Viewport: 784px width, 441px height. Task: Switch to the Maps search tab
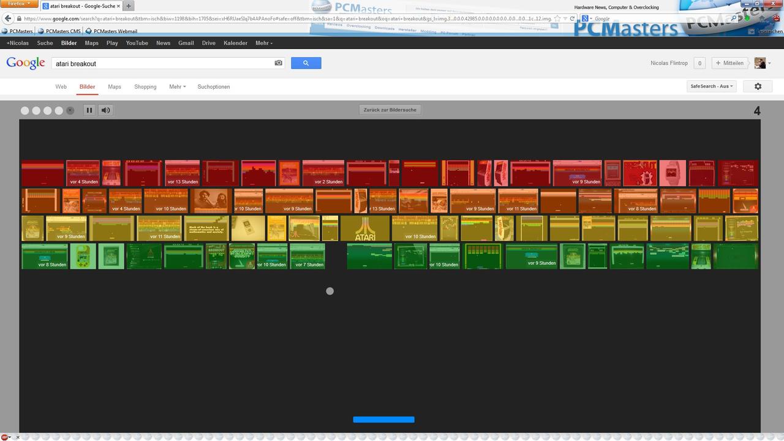click(115, 87)
